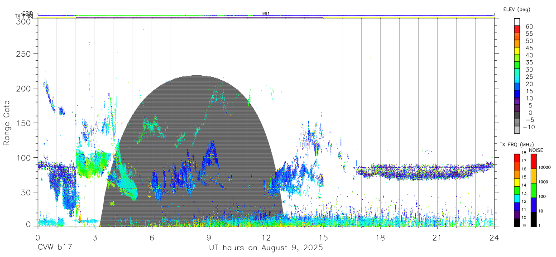Click the '9' hour tick on time axis

(x=209, y=238)
